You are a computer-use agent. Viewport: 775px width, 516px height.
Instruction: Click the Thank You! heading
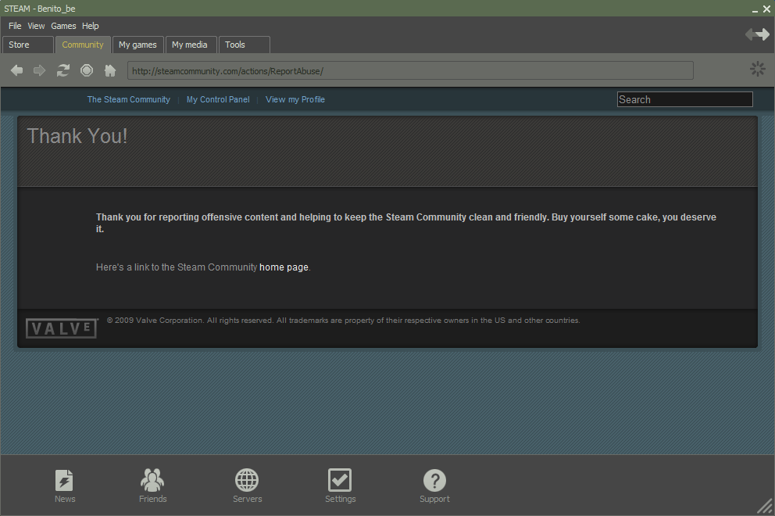click(x=77, y=136)
